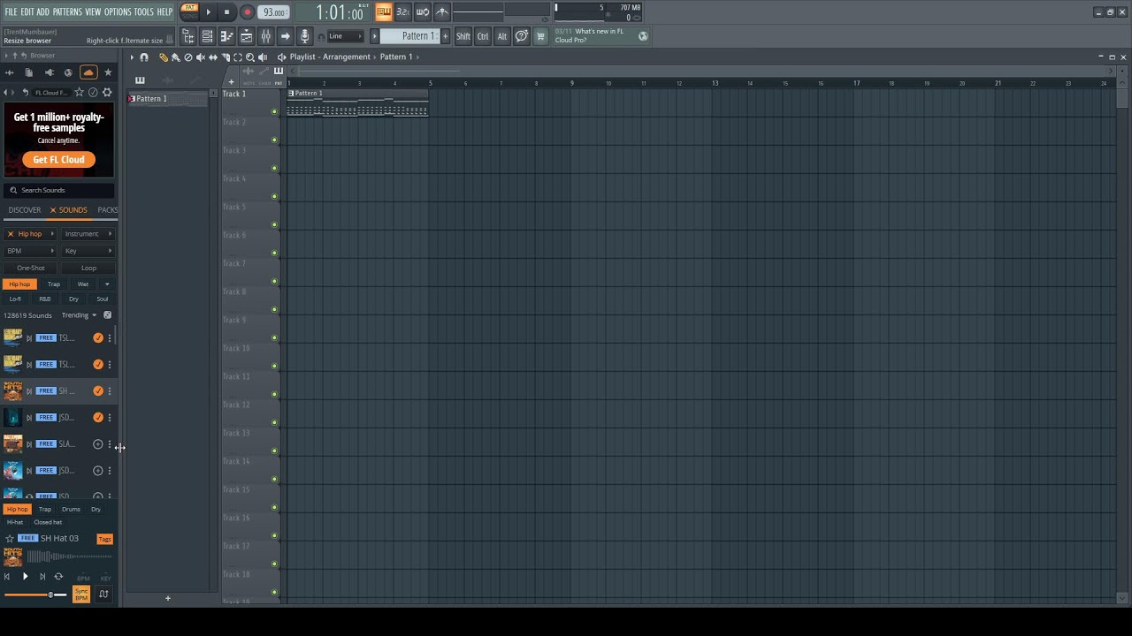Filter by One-Shot sounds
Image resolution: width=1132 pixels, height=636 pixels.
pyautogui.click(x=30, y=268)
